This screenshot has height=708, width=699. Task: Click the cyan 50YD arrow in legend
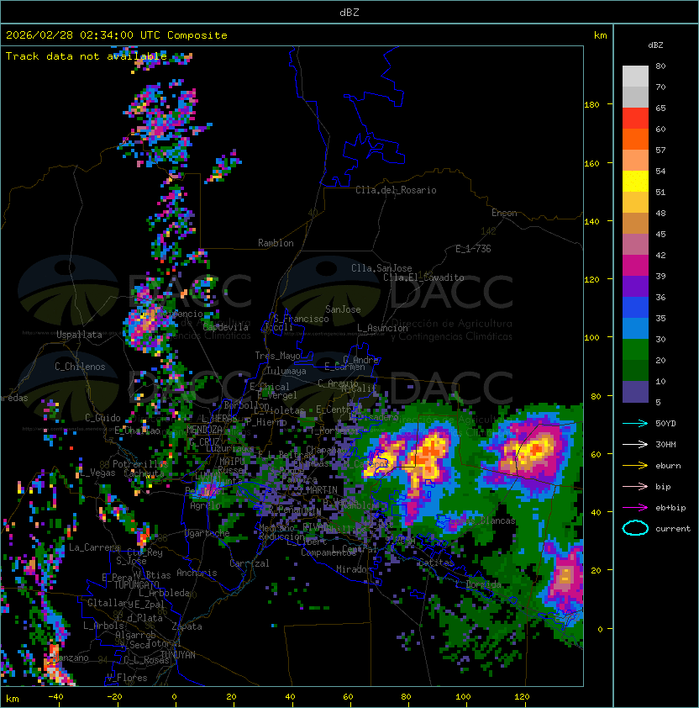(635, 424)
